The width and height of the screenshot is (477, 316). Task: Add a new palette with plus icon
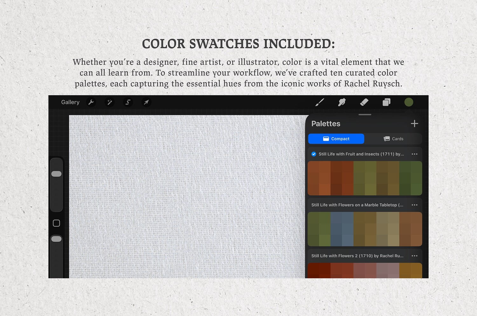click(414, 124)
